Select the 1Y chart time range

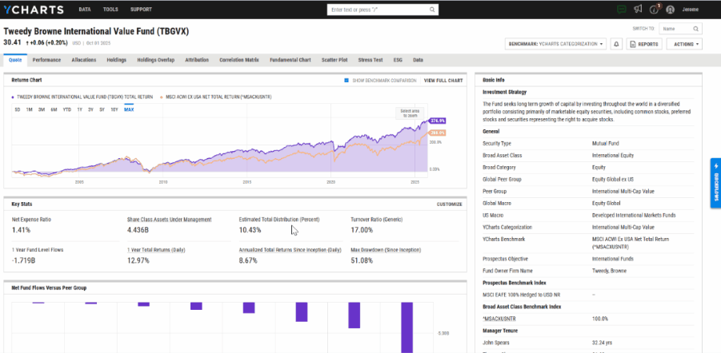[x=79, y=109]
